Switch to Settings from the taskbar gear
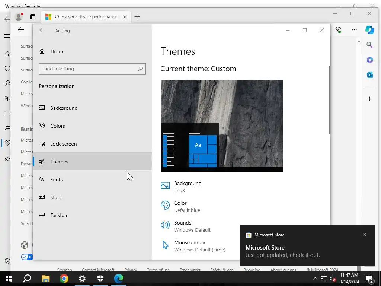The image size is (381, 286). point(82,279)
